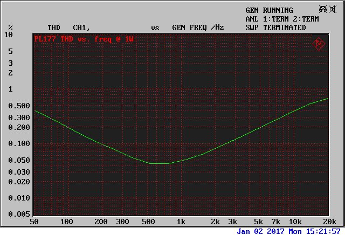
Task: Click the green THD curve minimum near 500 Hz
Action: pyautogui.click(x=160, y=163)
